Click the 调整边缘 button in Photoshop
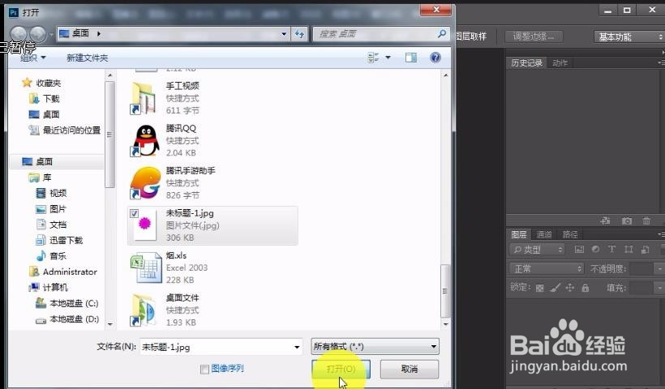Image resolution: width=665 pixels, height=389 pixels. [534, 36]
